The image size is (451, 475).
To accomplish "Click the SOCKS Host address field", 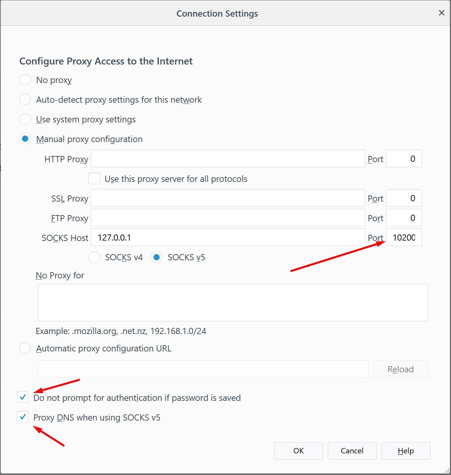I will 228,237.
